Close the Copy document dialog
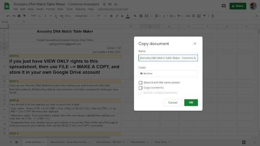 (195, 43)
